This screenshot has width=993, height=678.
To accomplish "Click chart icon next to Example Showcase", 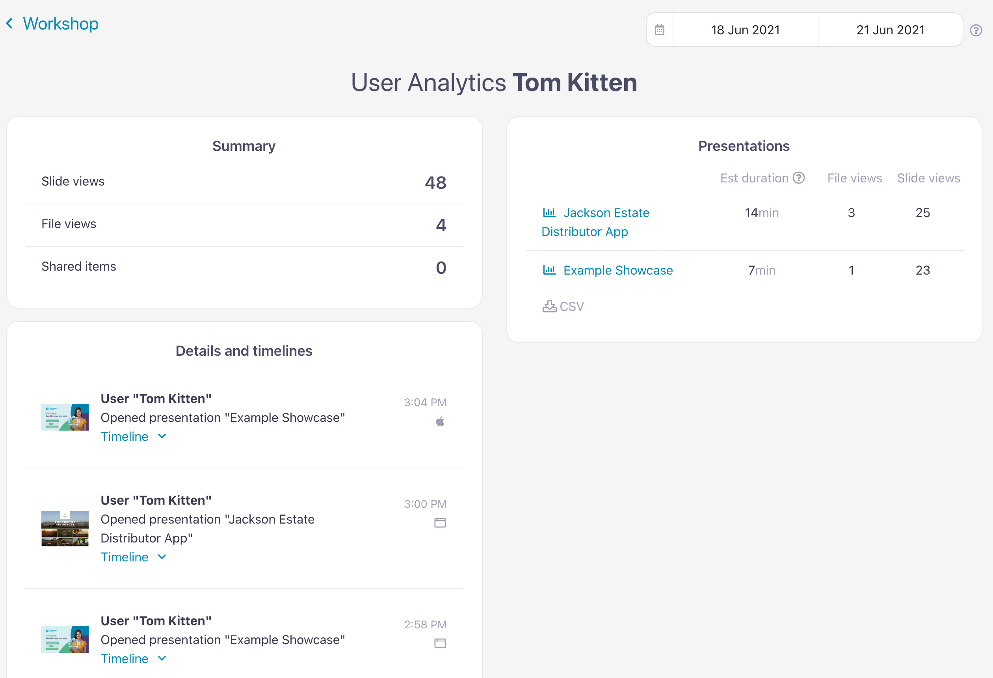I will [549, 270].
